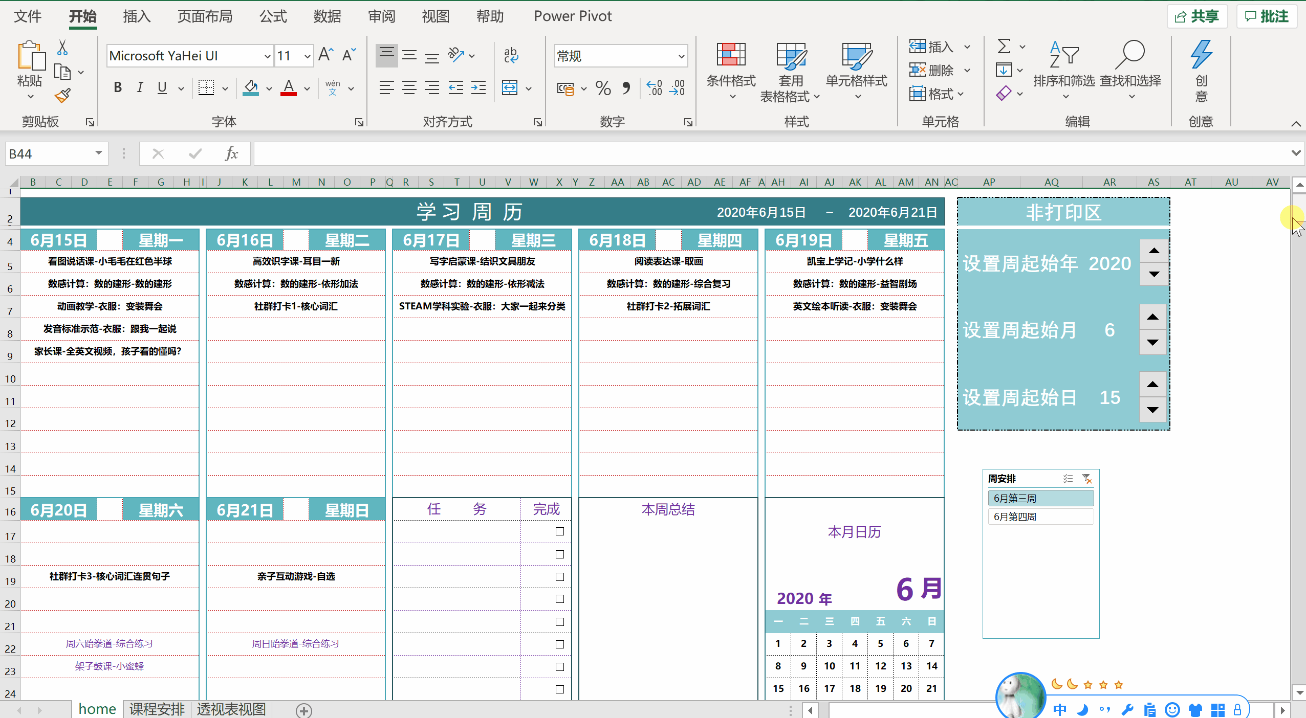
Task: Click the Comma Style icon
Action: coord(626,88)
